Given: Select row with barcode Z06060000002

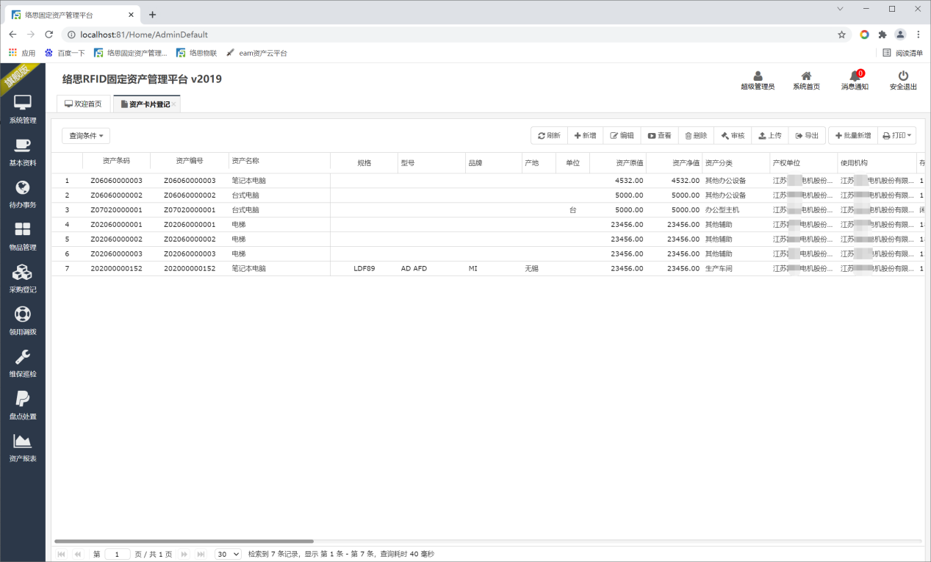Looking at the screenshot, I should tap(489, 195).
